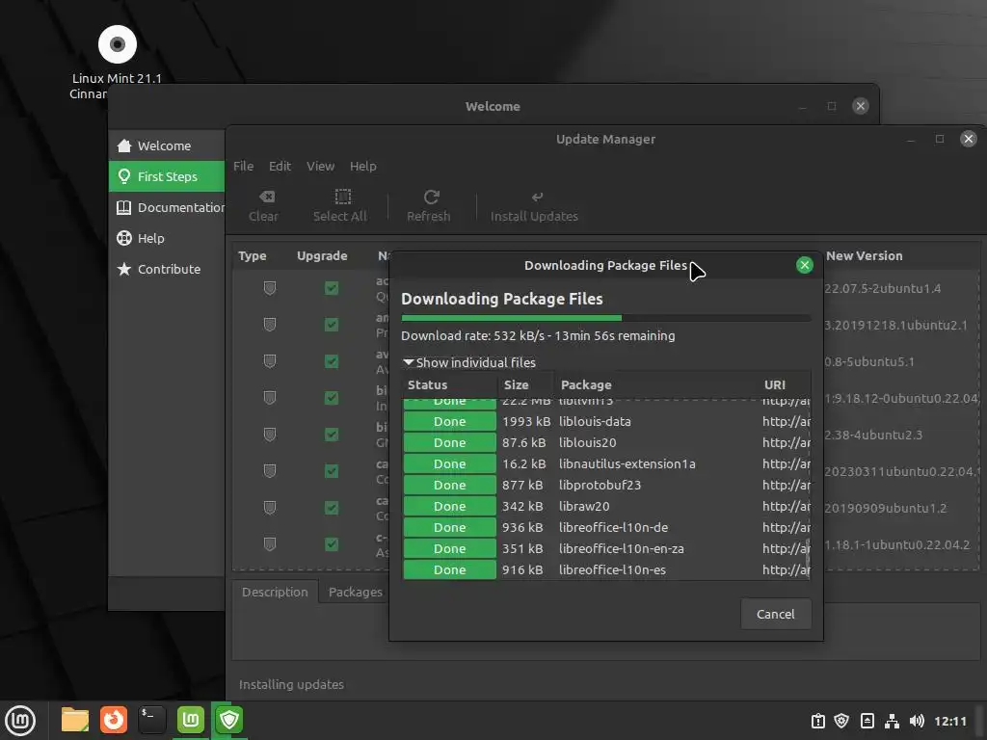Open the Edit menu in Update Manager

(280, 166)
